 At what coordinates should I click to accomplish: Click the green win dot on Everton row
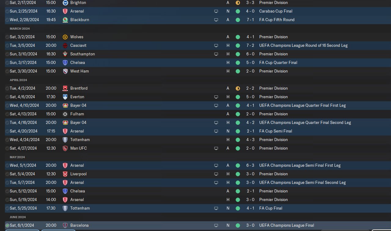[238, 97]
